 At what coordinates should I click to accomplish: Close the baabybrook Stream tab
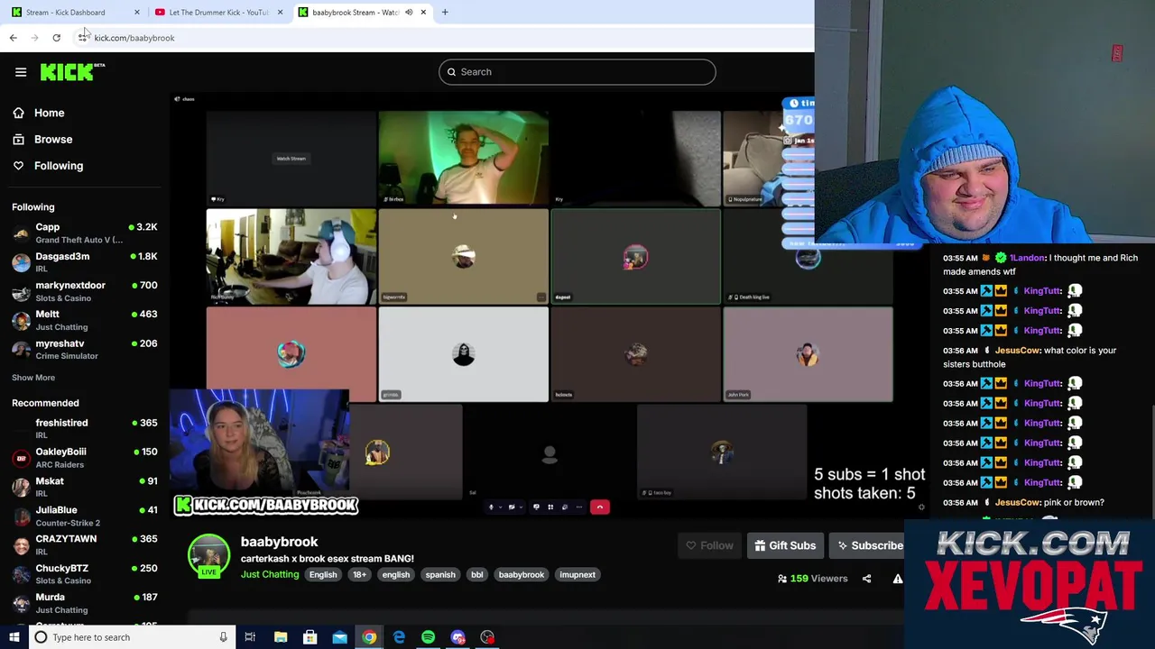[423, 12]
